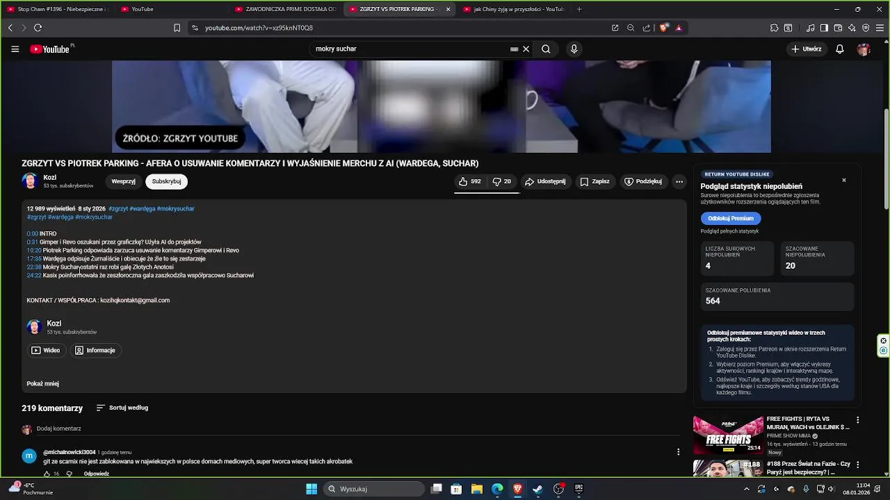Screen dimensions: 890x500
Task: Open Windows Start menu
Action: point(311,489)
